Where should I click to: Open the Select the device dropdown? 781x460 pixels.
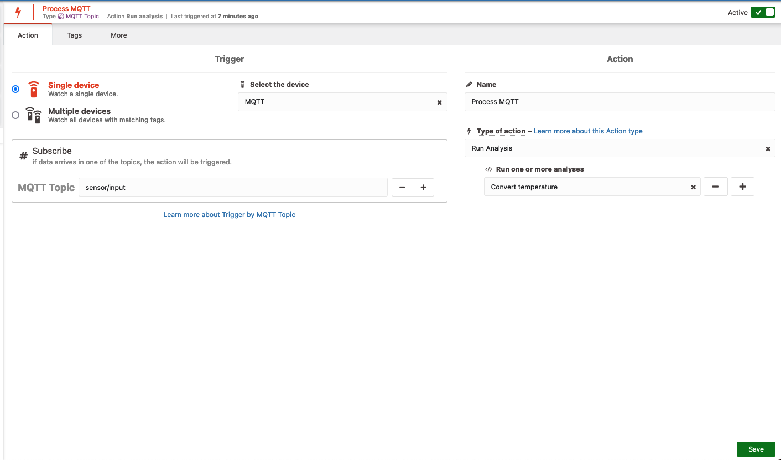point(342,102)
